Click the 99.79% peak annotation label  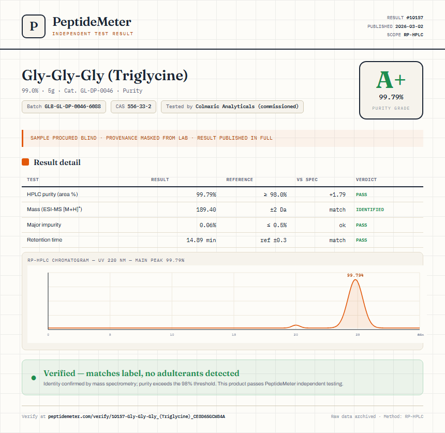pos(355,276)
